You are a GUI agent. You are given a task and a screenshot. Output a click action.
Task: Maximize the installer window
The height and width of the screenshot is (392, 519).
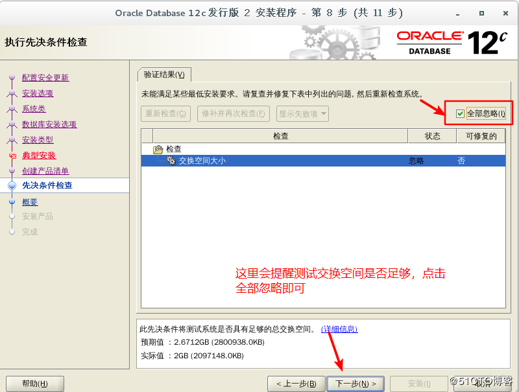pyautogui.click(x=481, y=13)
